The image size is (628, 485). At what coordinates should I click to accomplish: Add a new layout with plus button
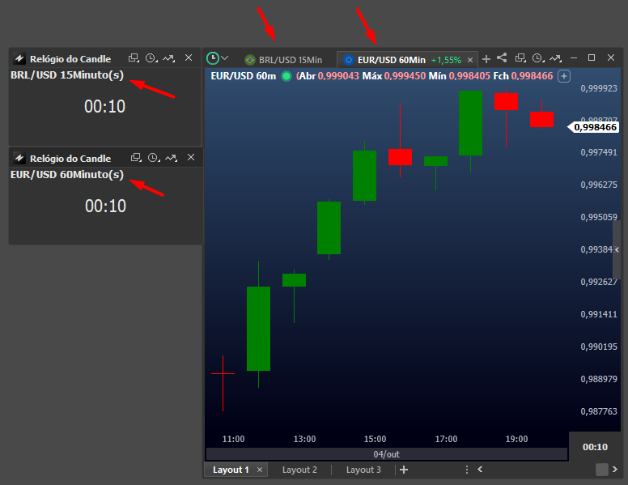pos(404,470)
